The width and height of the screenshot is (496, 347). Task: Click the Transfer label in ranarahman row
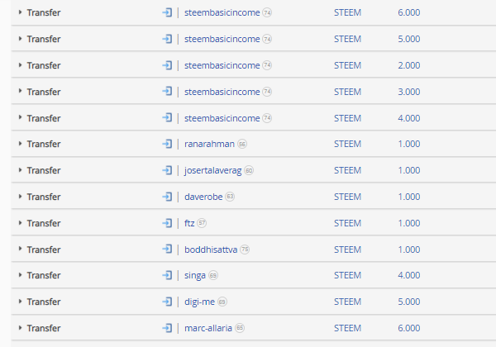[x=44, y=144]
